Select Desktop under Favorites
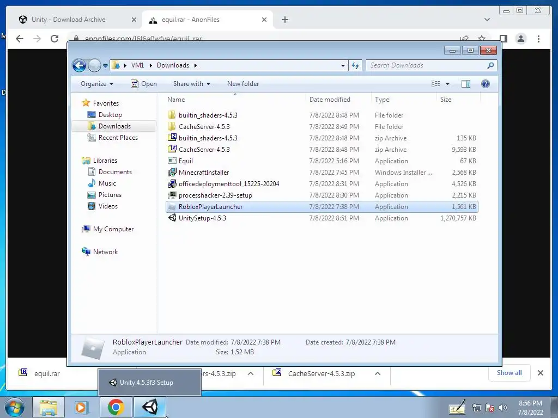Screen dimensions: 558x418 tap(110, 115)
